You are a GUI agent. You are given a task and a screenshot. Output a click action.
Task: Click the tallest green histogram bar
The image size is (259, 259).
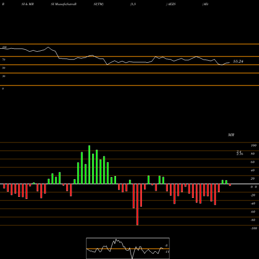pos(89,165)
